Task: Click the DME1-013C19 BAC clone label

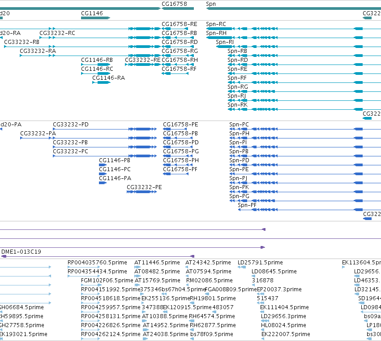Action: tap(21, 252)
